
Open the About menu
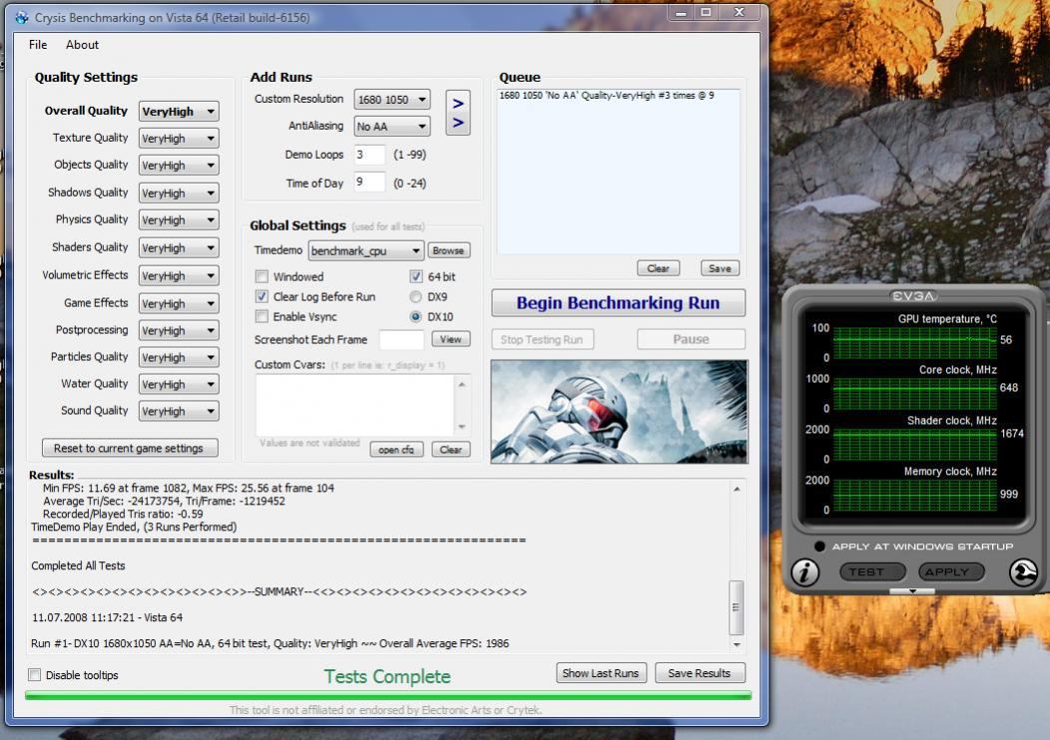[x=82, y=44]
